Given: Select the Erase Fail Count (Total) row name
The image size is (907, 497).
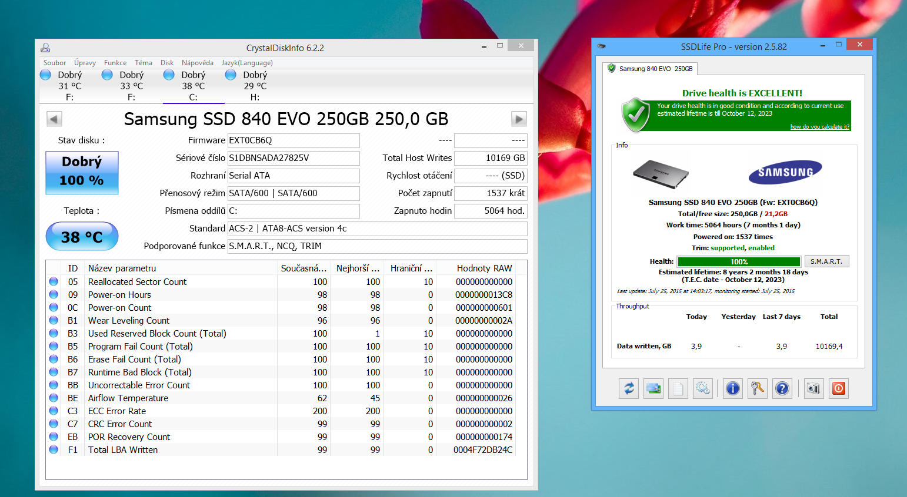Looking at the screenshot, I should (x=135, y=359).
